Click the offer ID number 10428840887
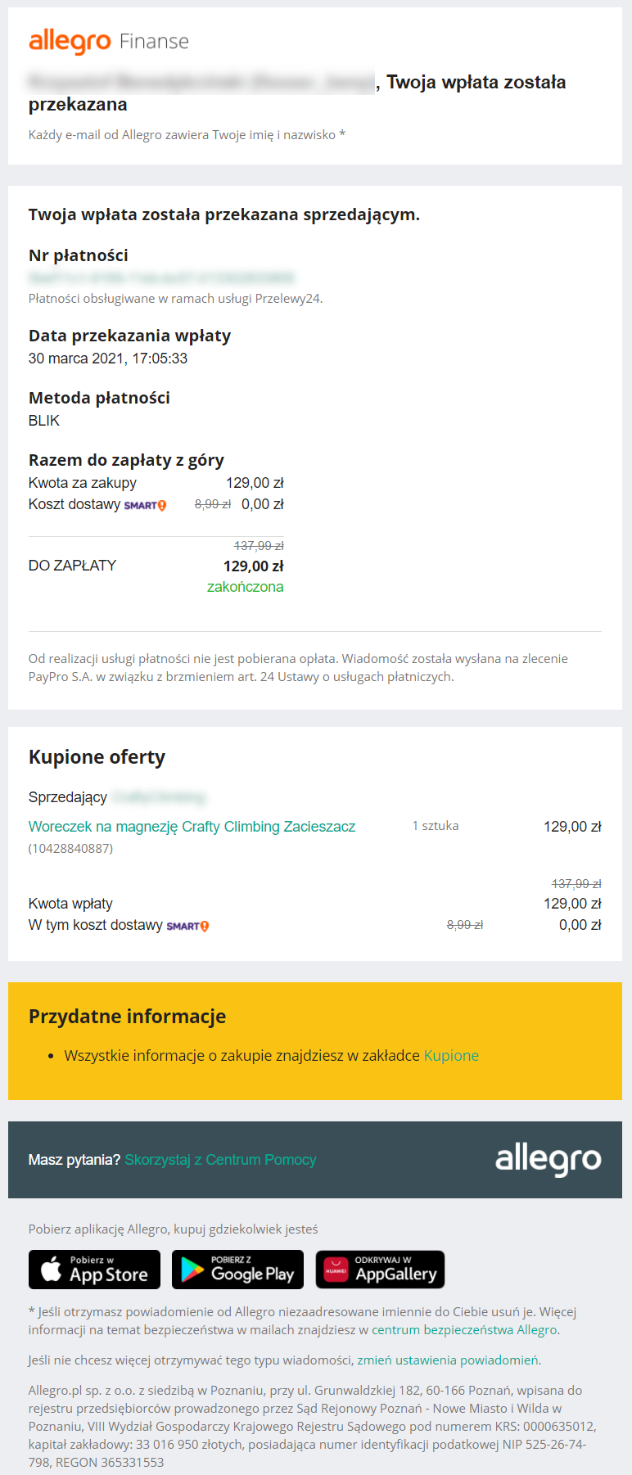This screenshot has height=1475, width=632. click(70, 849)
